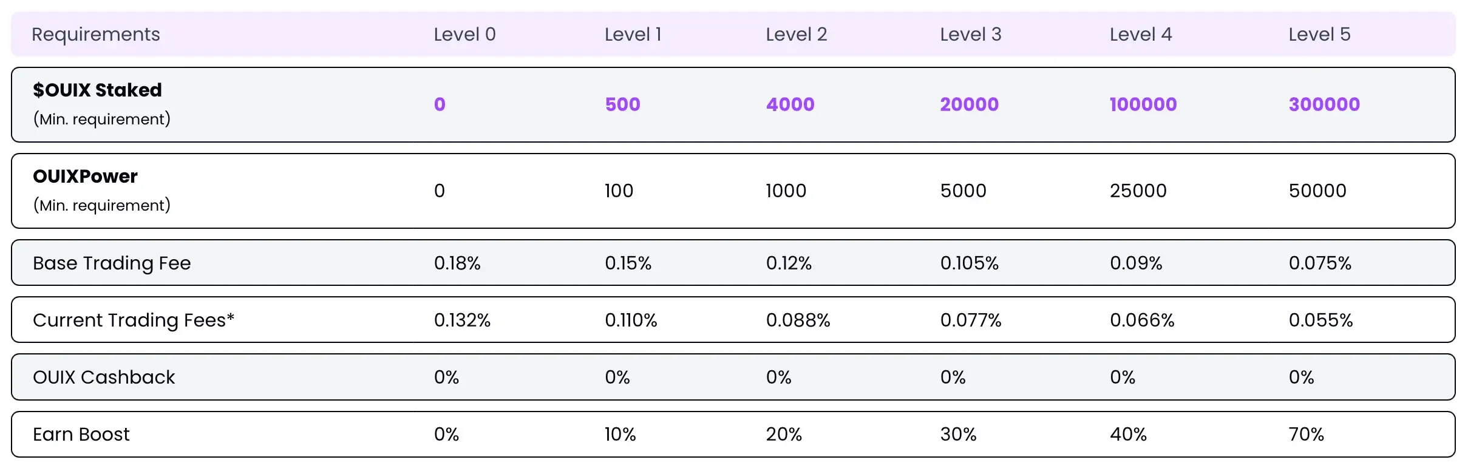Click the OUIX Cashback row label
1468x471 pixels.
104,378
